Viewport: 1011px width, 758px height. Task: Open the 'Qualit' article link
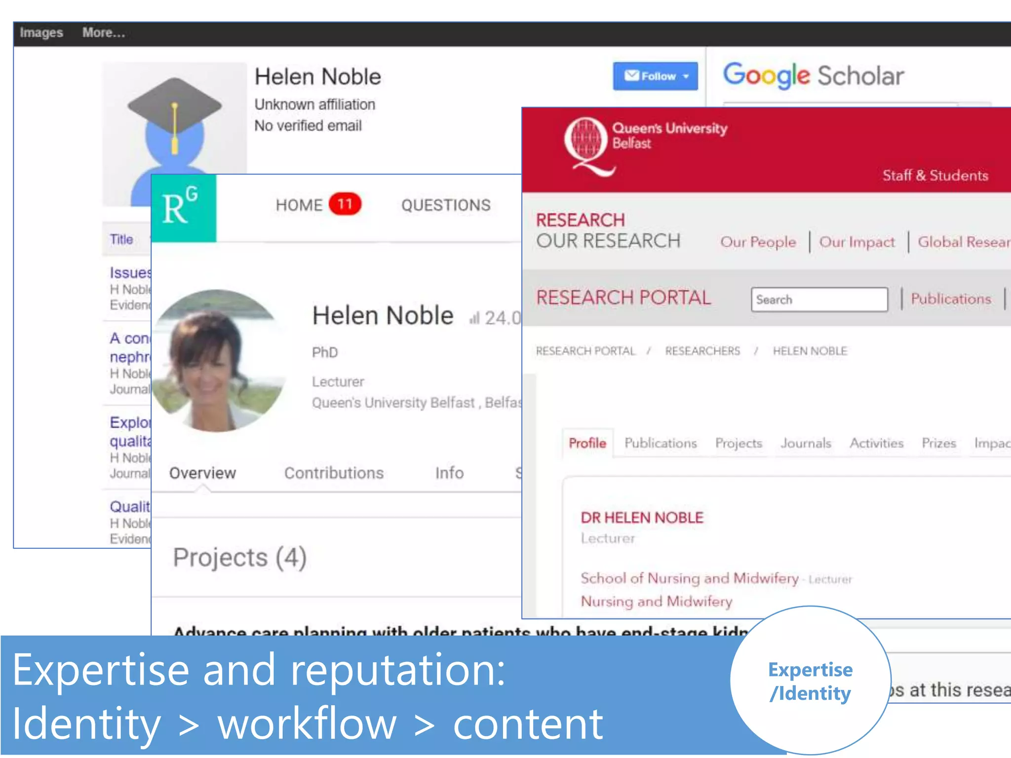pos(130,506)
